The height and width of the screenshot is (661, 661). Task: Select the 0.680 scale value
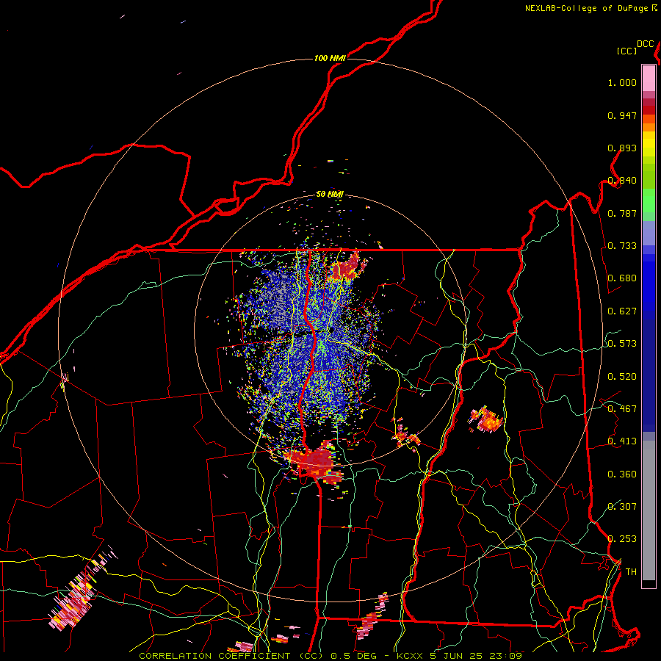click(x=622, y=278)
